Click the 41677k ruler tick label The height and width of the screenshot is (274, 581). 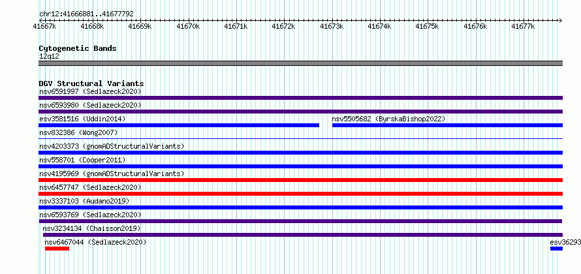pos(523,26)
